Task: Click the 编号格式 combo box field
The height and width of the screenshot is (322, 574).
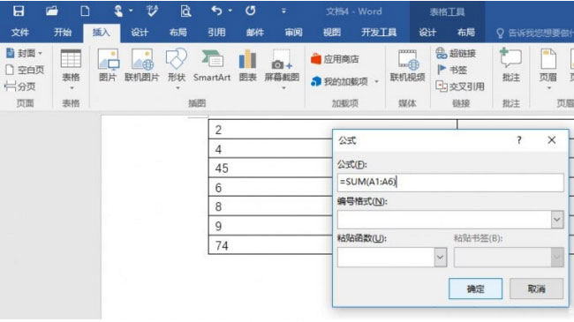Action: [x=444, y=220]
